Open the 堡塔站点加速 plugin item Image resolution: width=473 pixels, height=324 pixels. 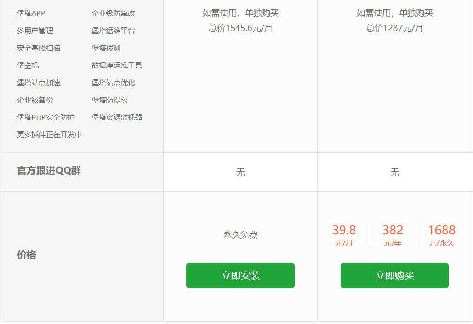[x=39, y=83]
